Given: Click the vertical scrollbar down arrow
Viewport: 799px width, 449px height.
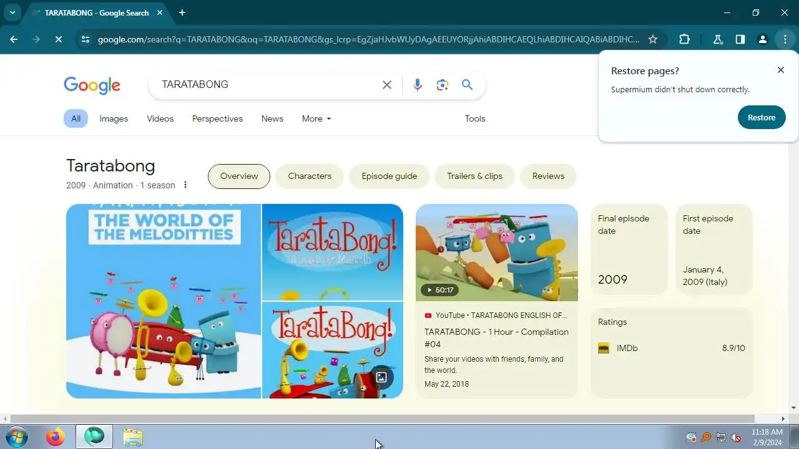Looking at the screenshot, I should point(793,408).
